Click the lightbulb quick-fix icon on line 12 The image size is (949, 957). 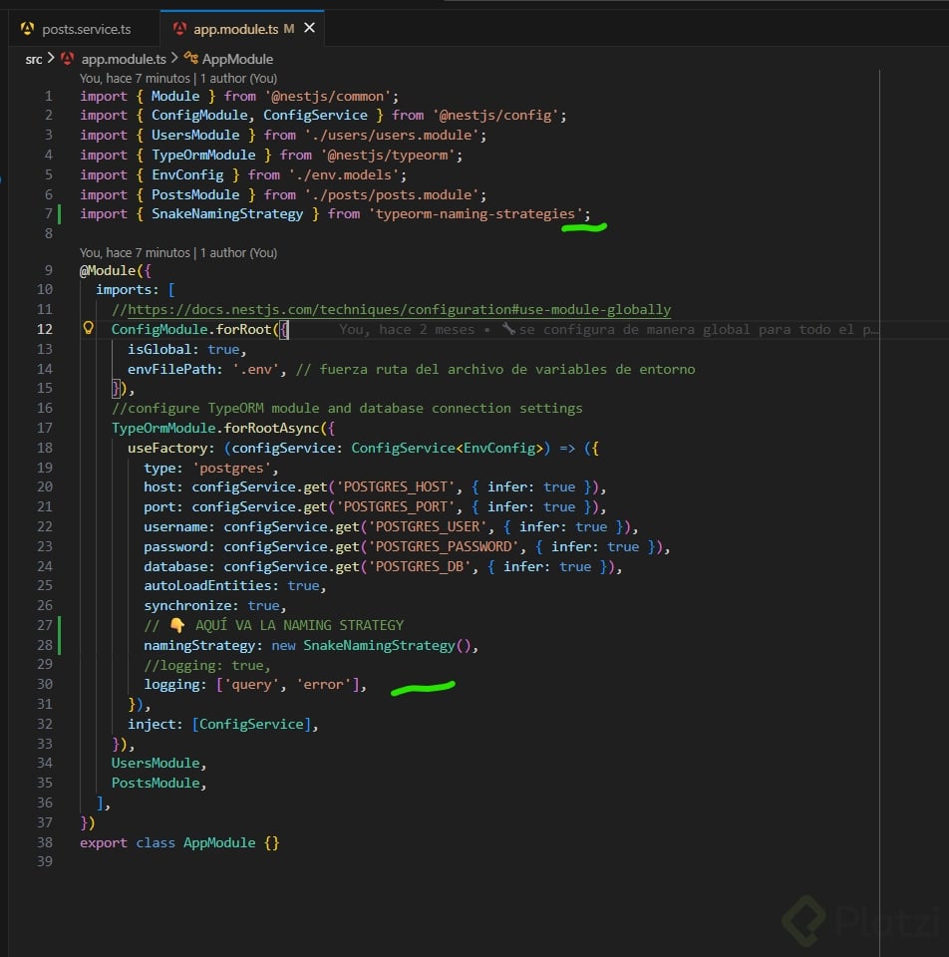[x=88, y=329]
